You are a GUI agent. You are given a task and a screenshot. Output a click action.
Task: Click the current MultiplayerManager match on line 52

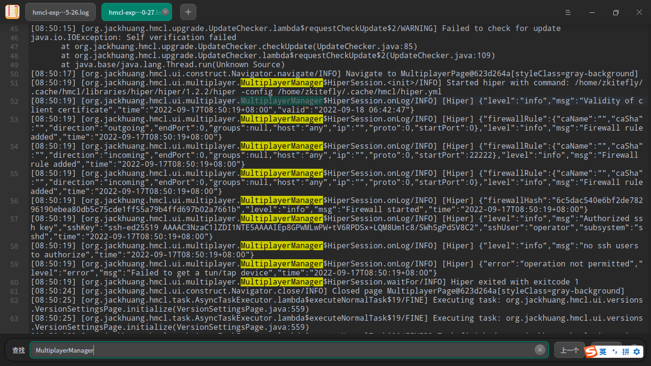tap(282, 101)
